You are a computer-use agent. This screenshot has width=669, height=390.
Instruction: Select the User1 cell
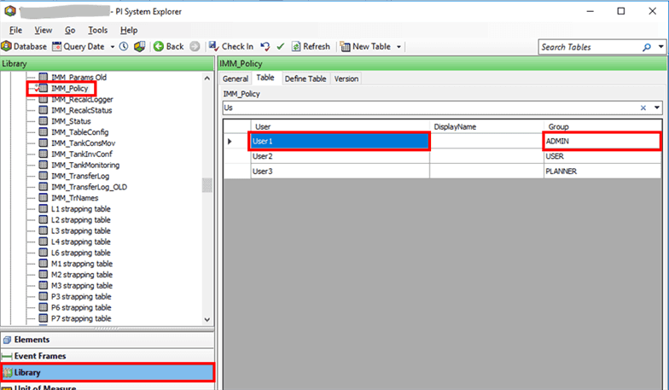point(340,142)
